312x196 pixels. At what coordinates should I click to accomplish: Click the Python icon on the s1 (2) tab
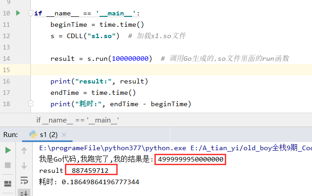(x=33, y=135)
